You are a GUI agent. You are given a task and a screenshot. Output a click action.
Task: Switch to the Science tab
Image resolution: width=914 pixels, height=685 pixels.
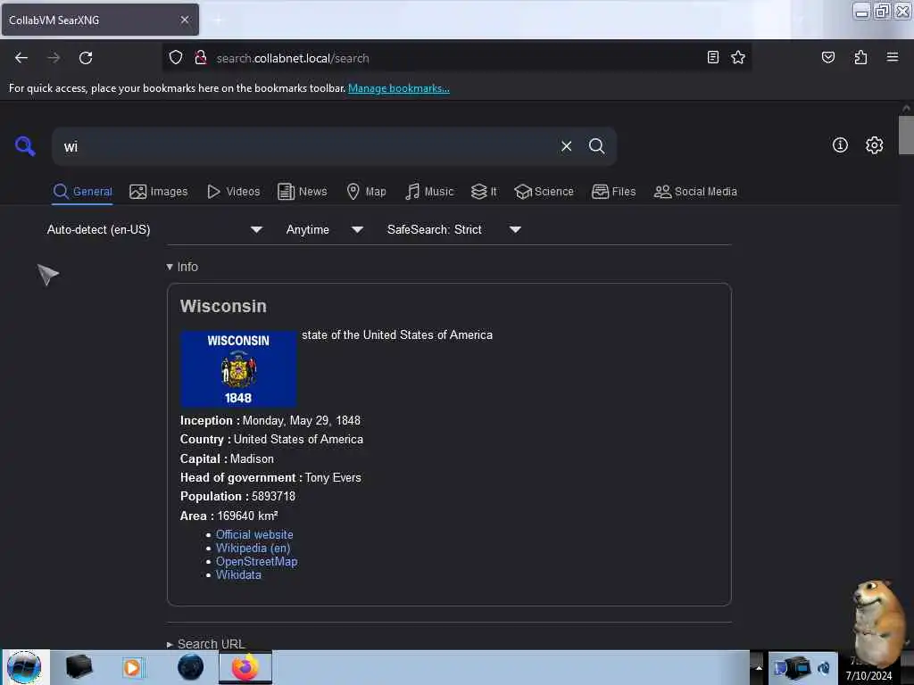point(544,192)
